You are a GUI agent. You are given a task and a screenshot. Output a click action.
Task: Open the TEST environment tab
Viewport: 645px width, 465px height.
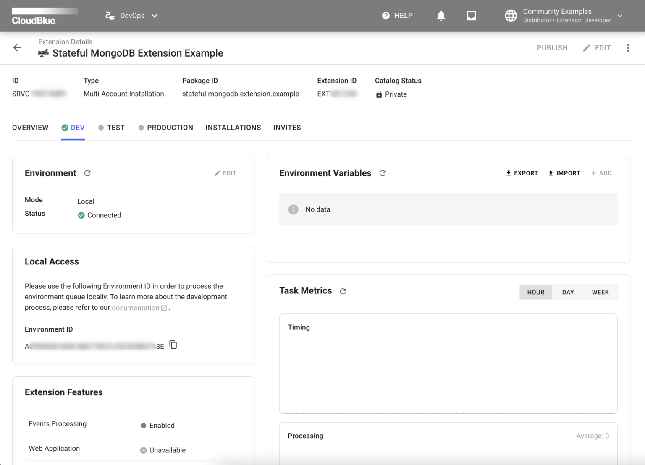[111, 128]
